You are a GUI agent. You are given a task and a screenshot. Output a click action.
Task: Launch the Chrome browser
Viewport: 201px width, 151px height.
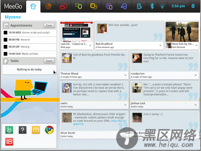49,130
